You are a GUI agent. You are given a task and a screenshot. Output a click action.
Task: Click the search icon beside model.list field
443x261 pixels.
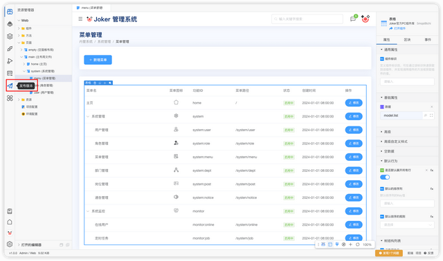click(x=425, y=115)
